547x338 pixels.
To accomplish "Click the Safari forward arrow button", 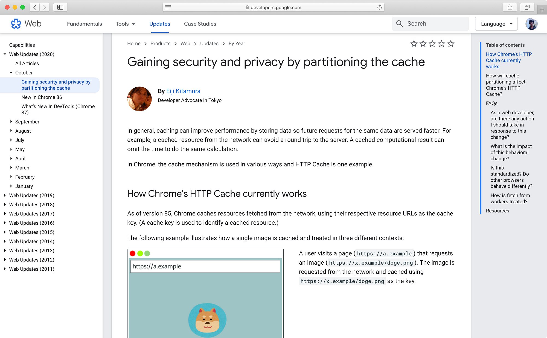I will click(x=45, y=7).
